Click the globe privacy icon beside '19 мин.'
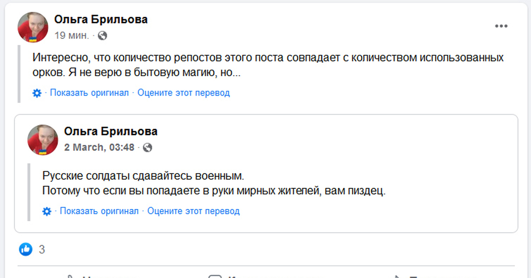 click(102, 35)
